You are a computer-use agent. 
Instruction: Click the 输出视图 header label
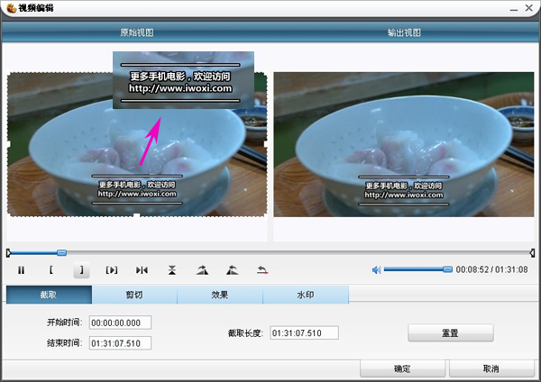click(404, 32)
